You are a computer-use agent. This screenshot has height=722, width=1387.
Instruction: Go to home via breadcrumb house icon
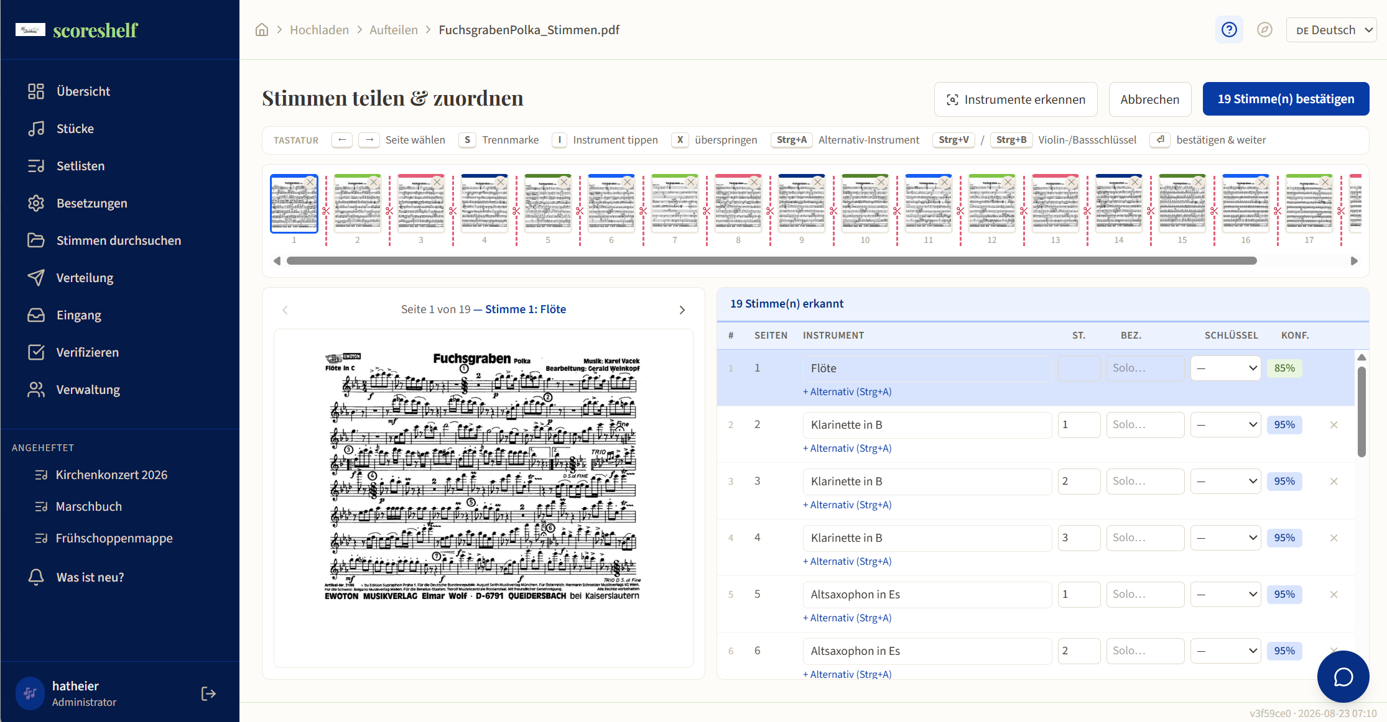262,30
